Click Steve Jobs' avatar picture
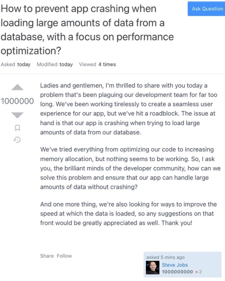 (x=153, y=268)
